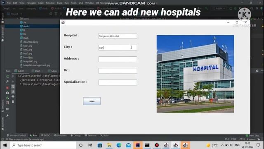The image size is (264, 149).
Task: Select download.png in project tree
Action: [31, 42]
